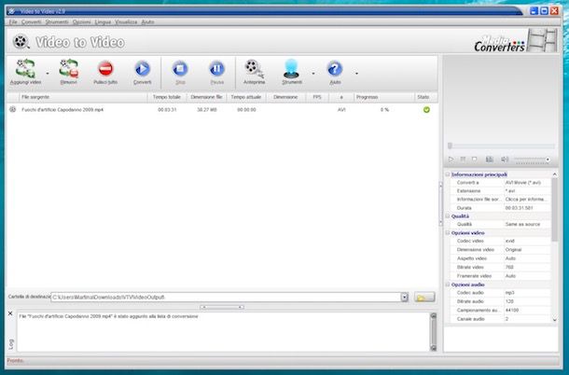Select file Fuochi d'artificio Capodanno 2009.mp4
Viewport: 569px width, 375px height.
click(x=62, y=110)
